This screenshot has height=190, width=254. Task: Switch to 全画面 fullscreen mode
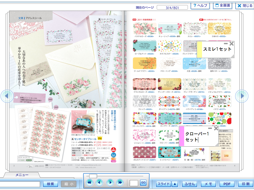223,6
